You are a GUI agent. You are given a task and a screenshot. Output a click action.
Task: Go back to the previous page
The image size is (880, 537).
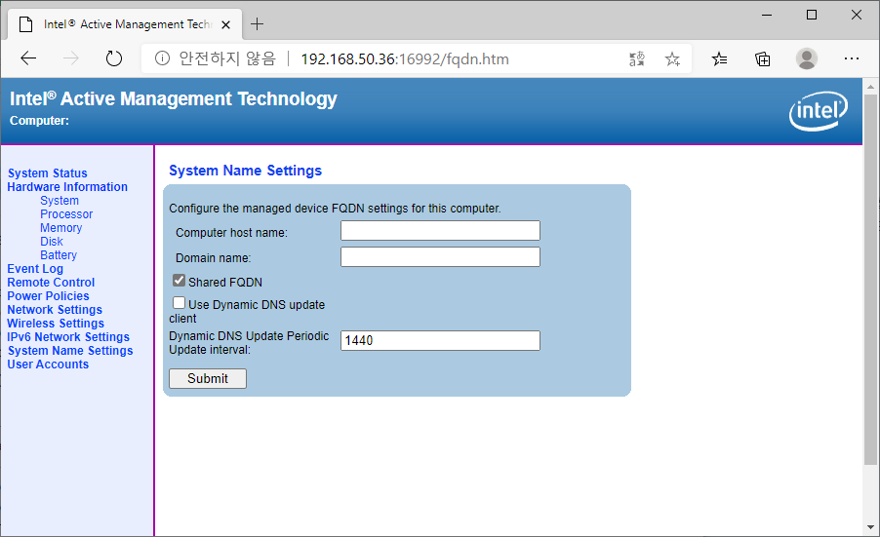pos(28,58)
